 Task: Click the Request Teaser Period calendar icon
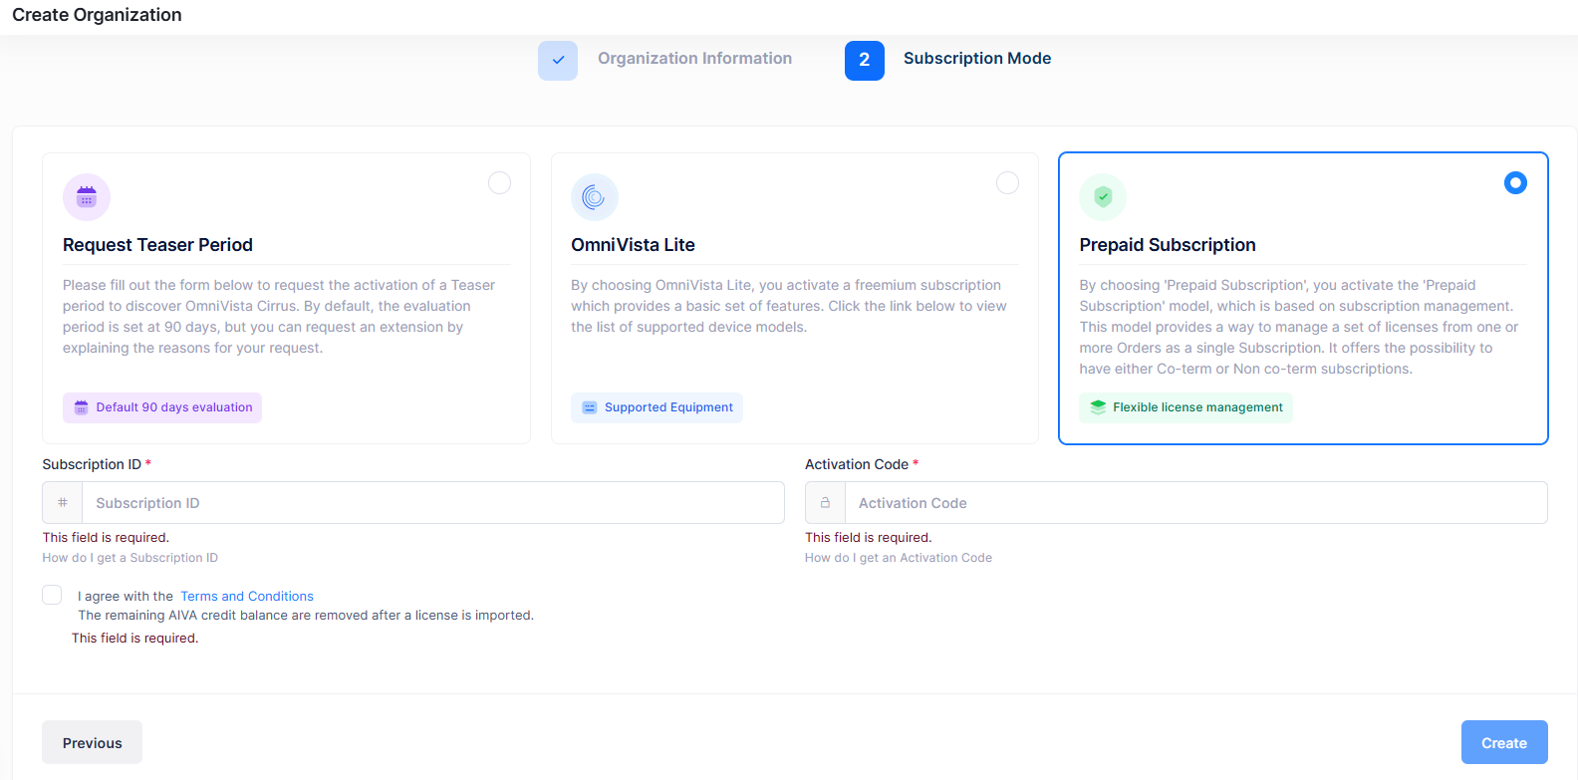pyautogui.click(x=87, y=197)
